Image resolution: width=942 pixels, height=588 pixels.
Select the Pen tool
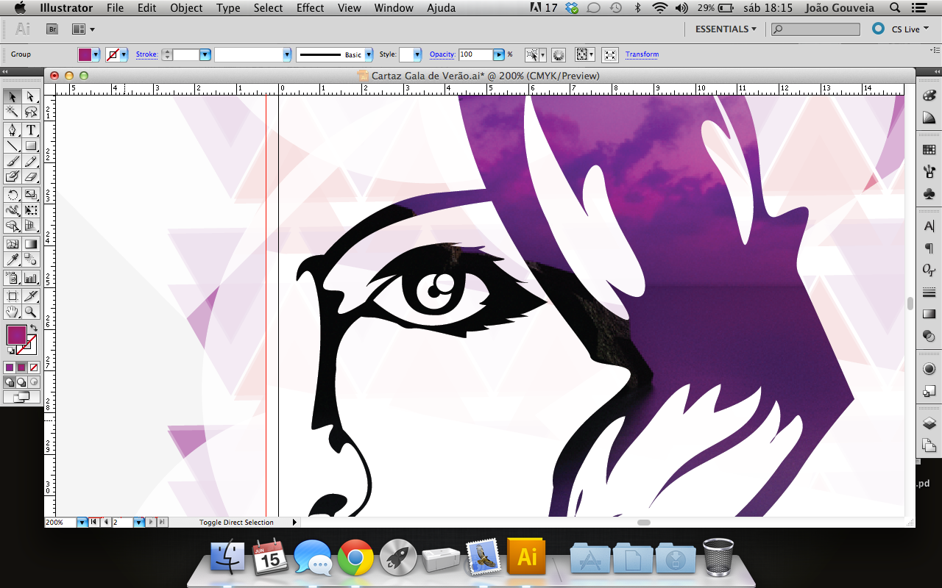click(13, 130)
